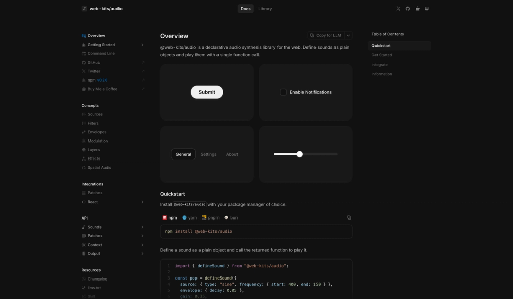The width and height of the screenshot is (513, 299).
Task: Expand the Getting Started section
Action: (142, 45)
